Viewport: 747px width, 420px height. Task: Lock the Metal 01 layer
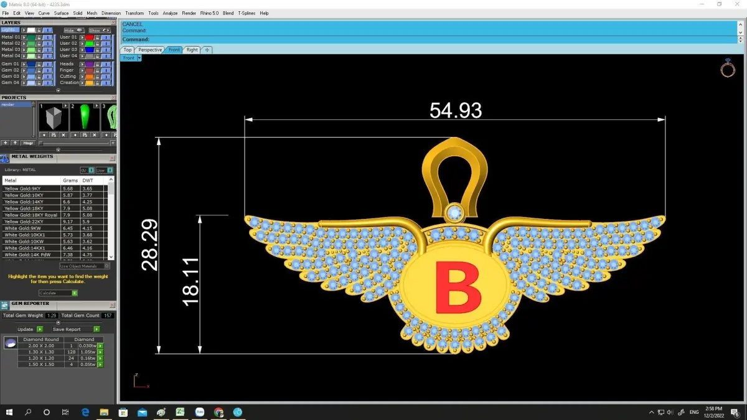click(39, 37)
